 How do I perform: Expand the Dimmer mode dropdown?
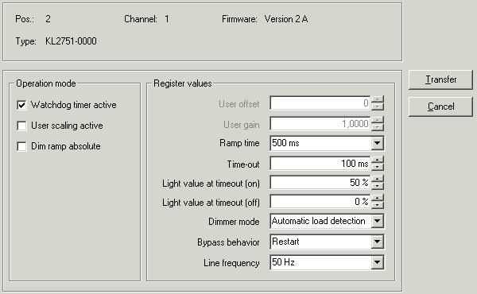pyautogui.click(x=377, y=221)
